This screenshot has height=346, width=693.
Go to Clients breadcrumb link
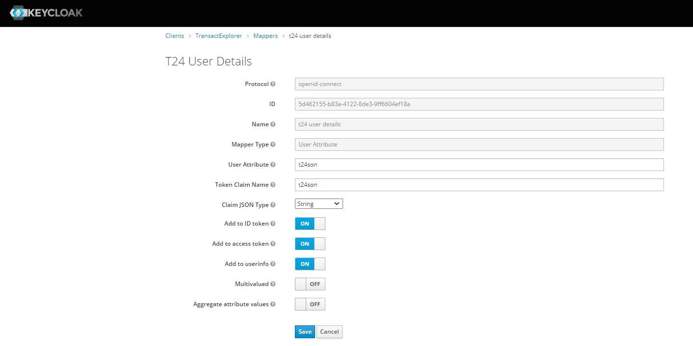pyautogui.click(x=174, y=36)
